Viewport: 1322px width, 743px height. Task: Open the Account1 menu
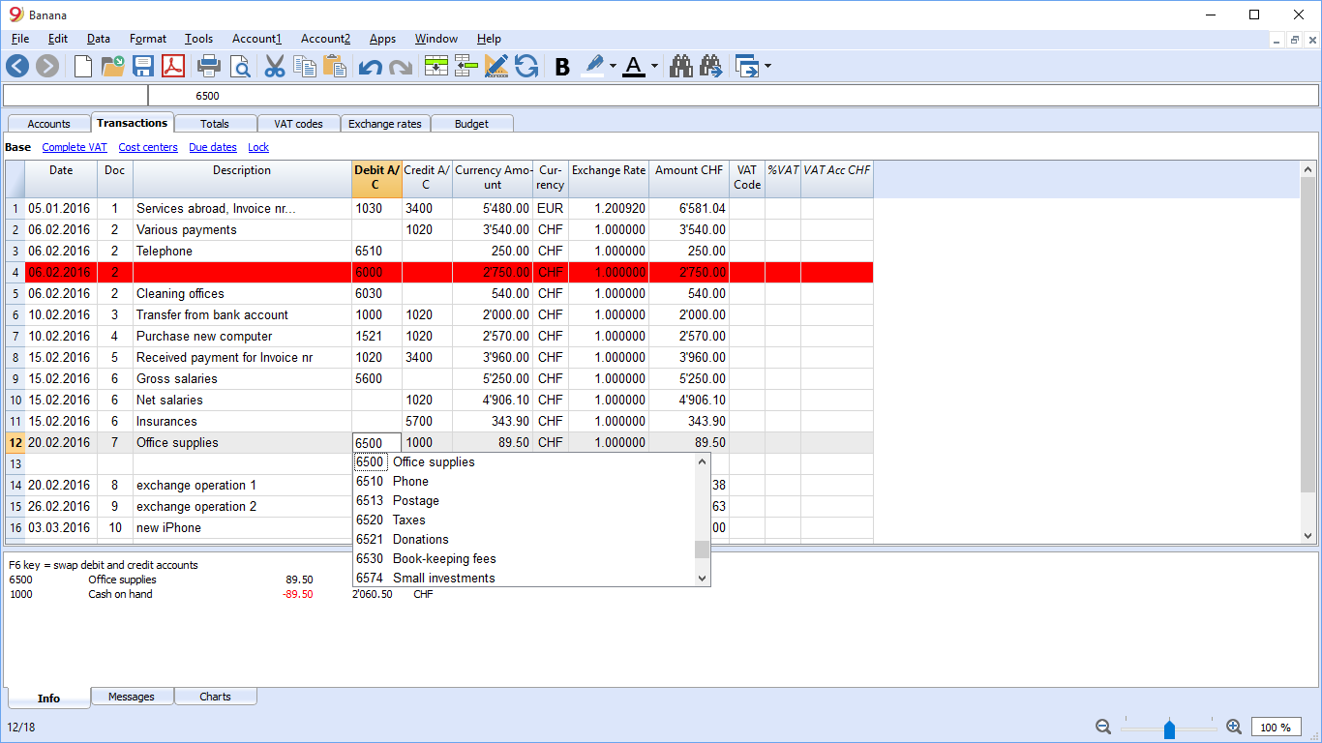[256, 39]
